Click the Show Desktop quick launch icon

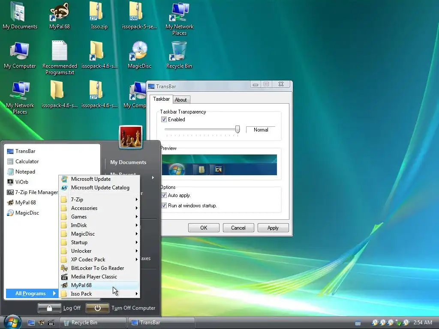coord(31,323)
